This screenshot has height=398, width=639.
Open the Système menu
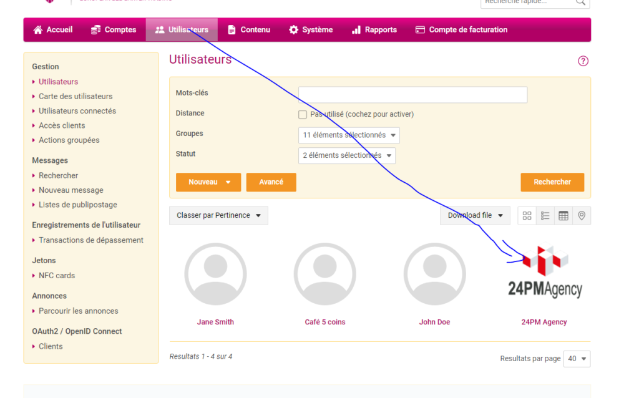coord(311,30)
